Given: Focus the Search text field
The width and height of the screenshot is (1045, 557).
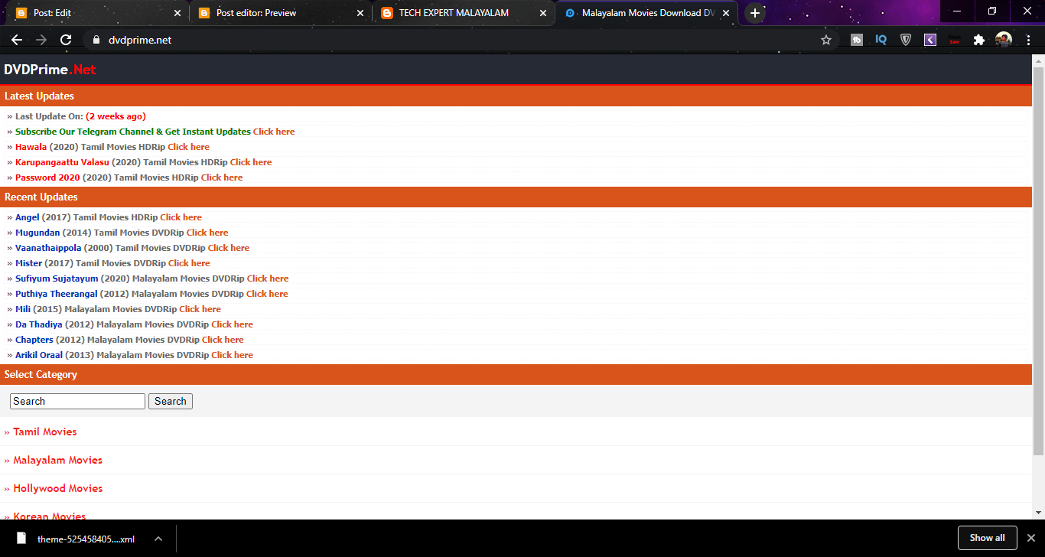Looking at the screenshot, I should (77, 401).
